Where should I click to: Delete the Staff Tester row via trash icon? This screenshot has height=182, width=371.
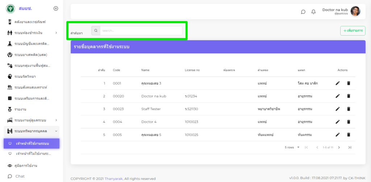[x=349, y=109]
